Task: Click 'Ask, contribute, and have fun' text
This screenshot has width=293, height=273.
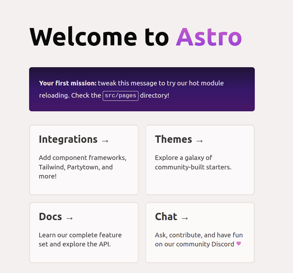Action: click(199, 235)
